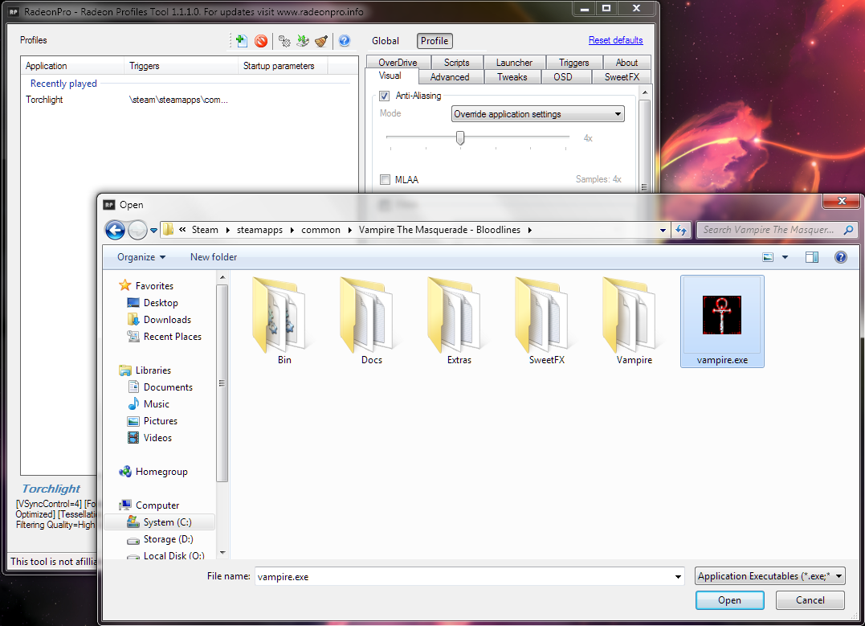Click the broom cleanup icon
The height and width of the screenshot is (626, 865).
321,40
